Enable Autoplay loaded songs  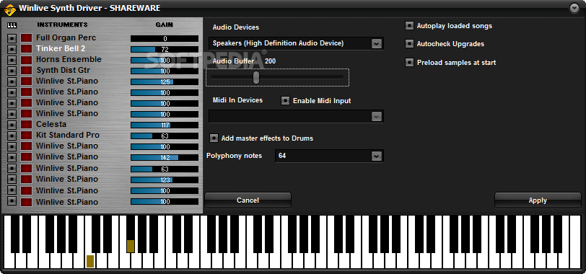tap(410, 26)
